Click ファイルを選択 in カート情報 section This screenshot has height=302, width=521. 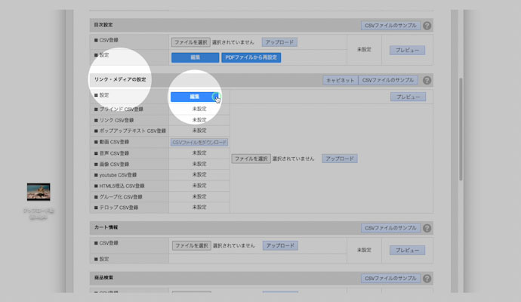coord(190,245)
